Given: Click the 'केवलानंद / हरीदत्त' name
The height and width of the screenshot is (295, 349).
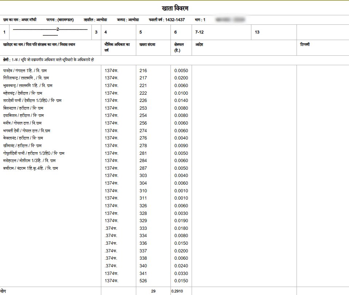Looking at the screenshot, I should pyautogui.click(x=23, y=138).
